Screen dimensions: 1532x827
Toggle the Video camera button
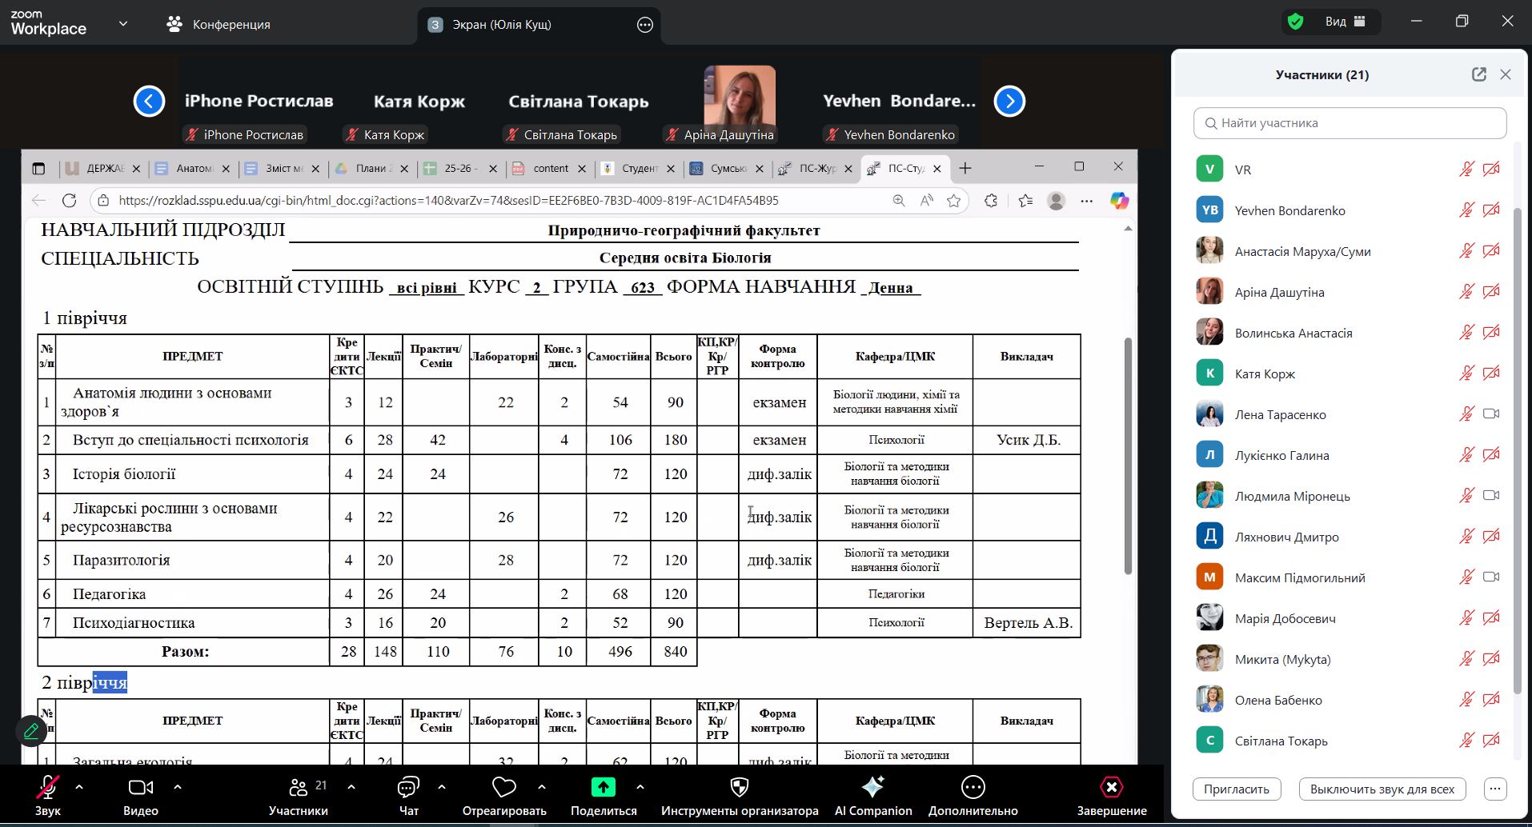point(140,788)
